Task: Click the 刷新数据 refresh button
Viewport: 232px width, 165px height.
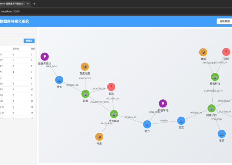Action: (x=224, y=21)
